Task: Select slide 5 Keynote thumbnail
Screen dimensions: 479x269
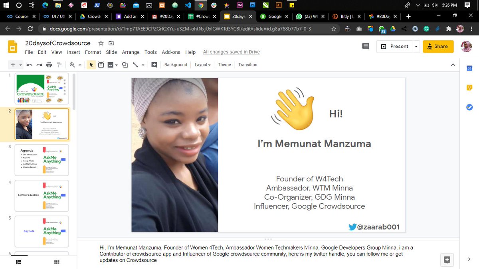Action: (42, 232)
